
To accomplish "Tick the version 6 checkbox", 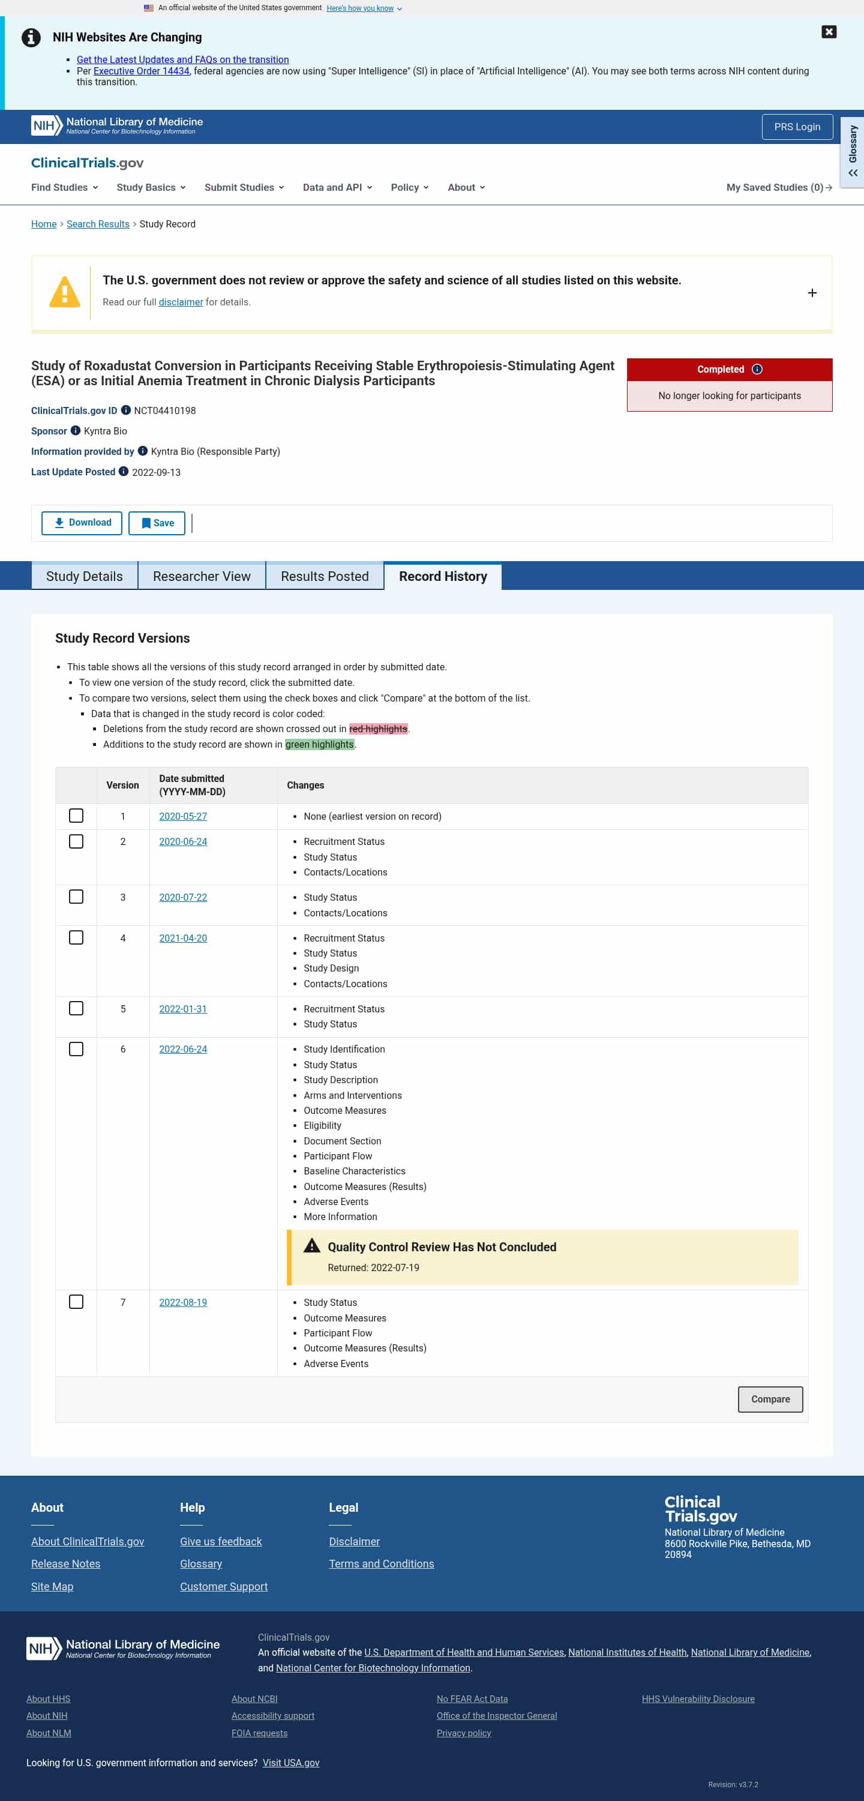I will click(x=76, y=1048).
